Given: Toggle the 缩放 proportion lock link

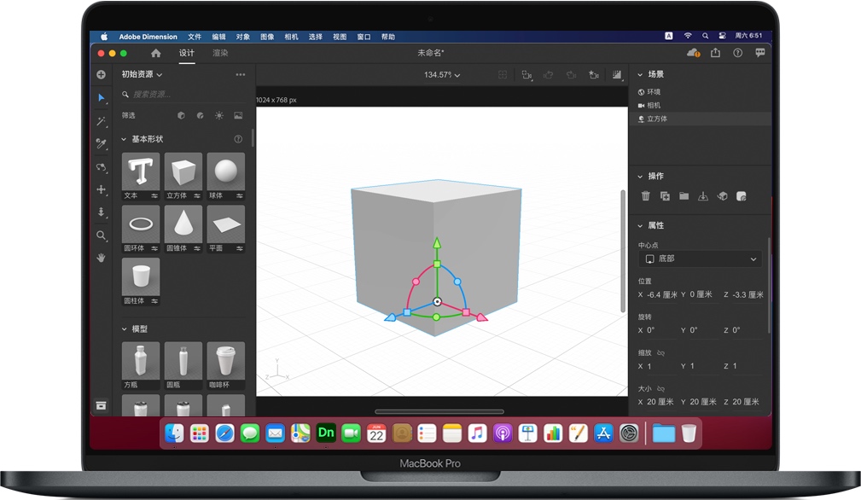Looking at the screenshot, I should point(660,352).
